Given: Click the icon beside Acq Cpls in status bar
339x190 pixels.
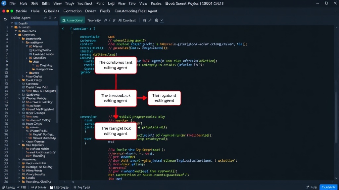Looking at the screenshot, I should [x=75, y=187].
